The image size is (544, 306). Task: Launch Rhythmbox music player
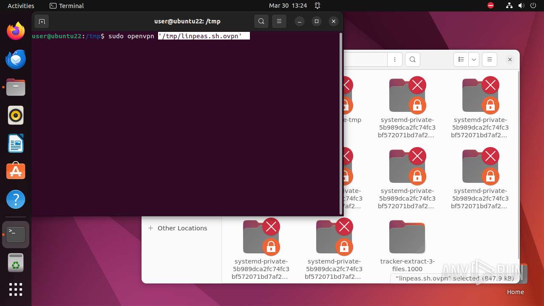pyautogui.click(x=16, y=115)
